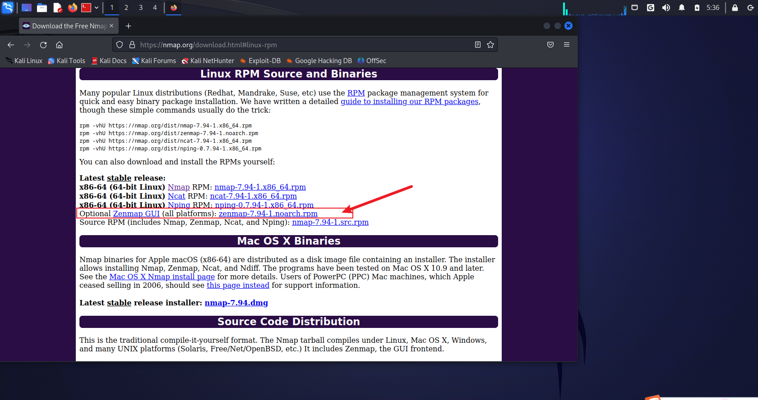This screenshot has width=758, height=400.
Task: Open a new browser tab
Action: (x=129, y=26)
